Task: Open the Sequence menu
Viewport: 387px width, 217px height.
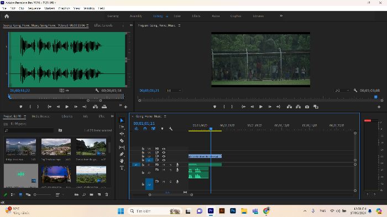Action: click(34, 8)
